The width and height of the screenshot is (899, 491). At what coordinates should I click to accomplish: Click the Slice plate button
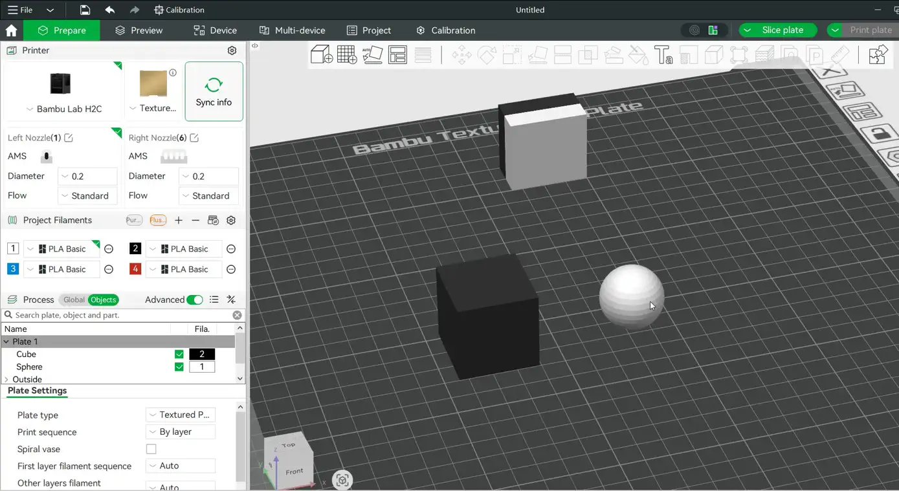point(782,30)
